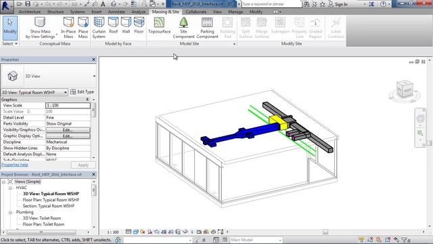Screen dimensions: 433x244
Task: Click the Edit Type button
Action: 83,92
